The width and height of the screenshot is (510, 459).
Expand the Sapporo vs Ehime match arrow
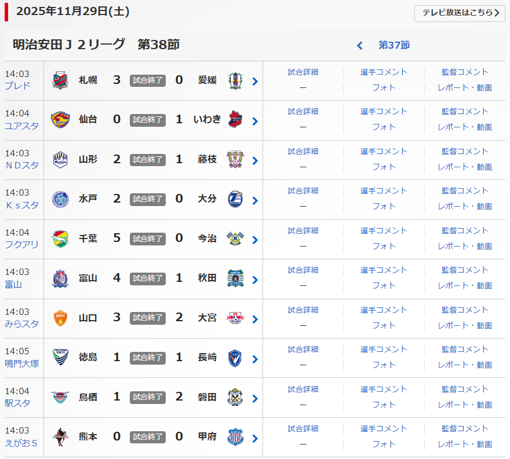254,81
